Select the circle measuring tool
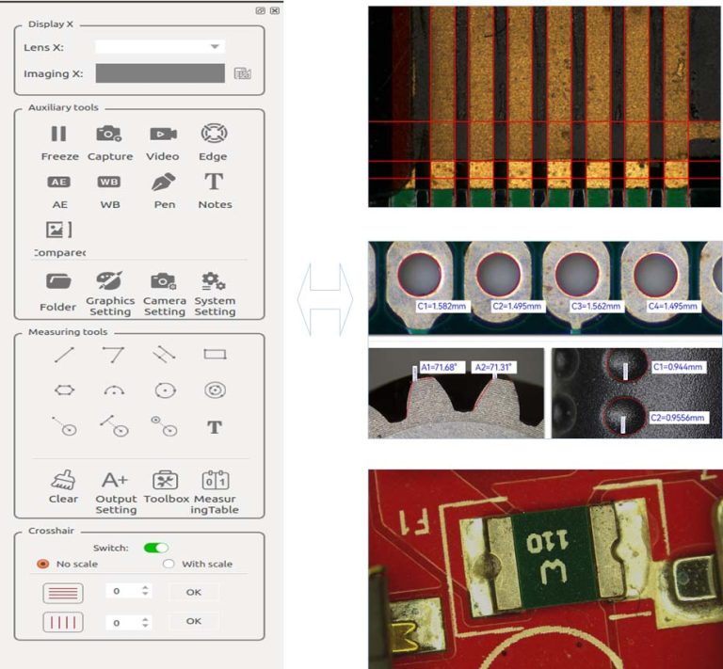 [x=165, y=390]
